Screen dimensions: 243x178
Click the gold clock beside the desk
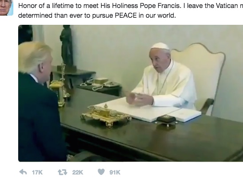[57, 93]
